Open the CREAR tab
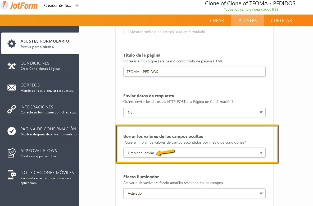Viewport: 313px width, 206px height. pyautogui.click(x=217, y=20)
